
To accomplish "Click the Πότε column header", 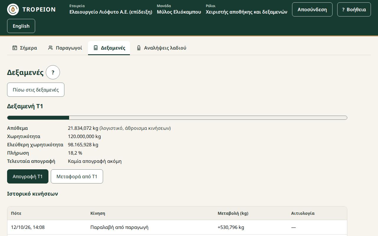I will (16, 213).
